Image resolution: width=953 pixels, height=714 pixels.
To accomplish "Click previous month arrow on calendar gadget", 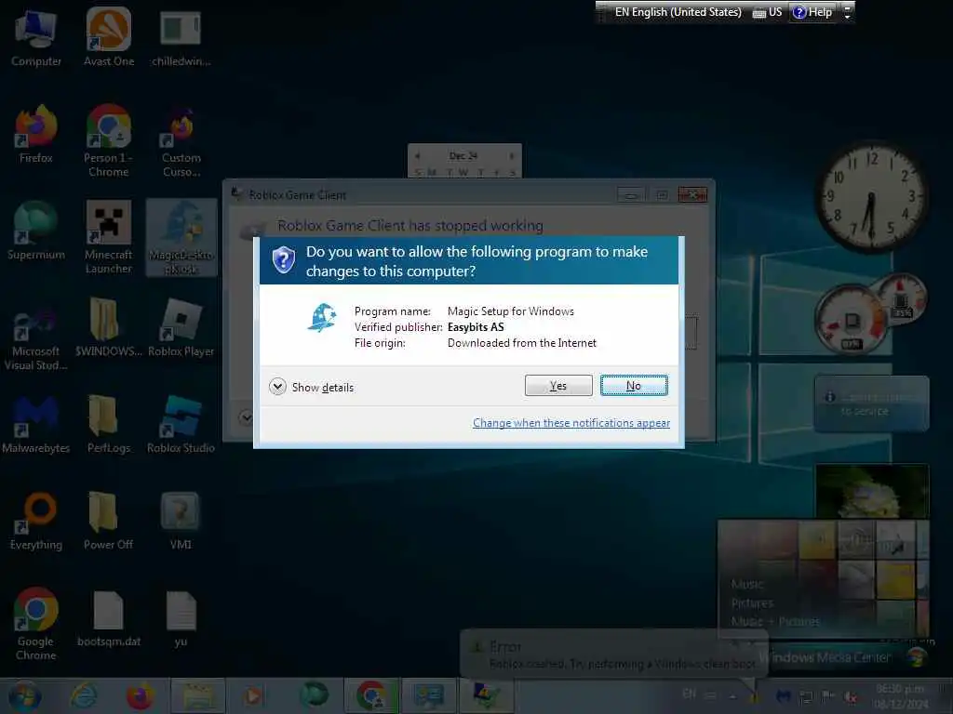I will point(418,156).
